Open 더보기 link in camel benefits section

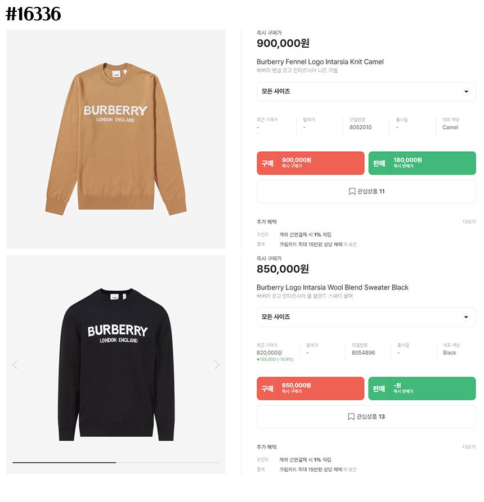click(x=469, y=221)
